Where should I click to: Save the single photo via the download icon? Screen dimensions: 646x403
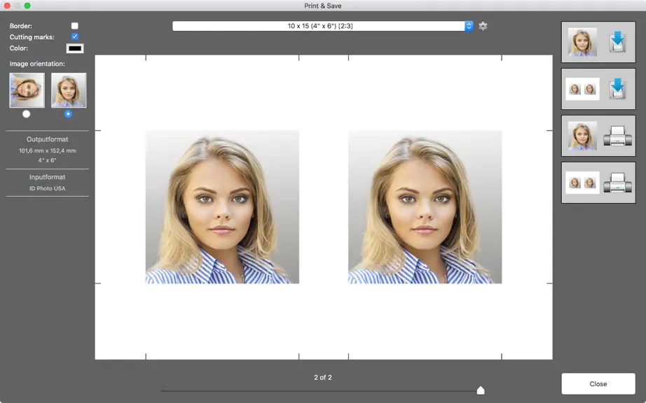(x=617, y=42)
